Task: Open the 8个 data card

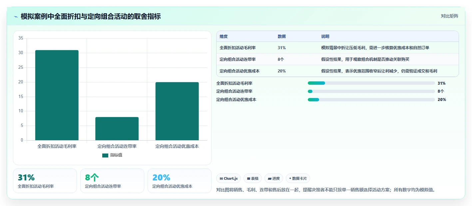Action: click(x=112, y=181)
